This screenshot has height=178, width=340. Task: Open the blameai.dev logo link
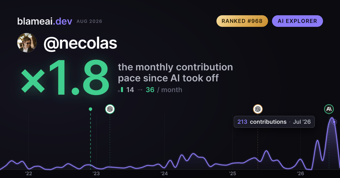click(44, 21)
